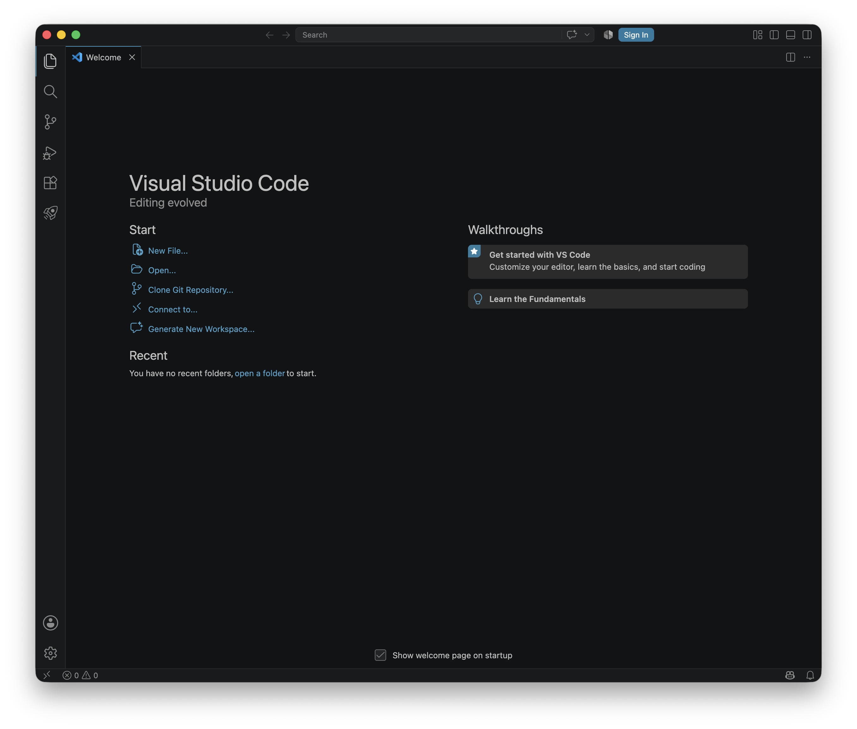The image size is (857, 729).
Task: Open the Source Control view
Action: click(51, 122)
